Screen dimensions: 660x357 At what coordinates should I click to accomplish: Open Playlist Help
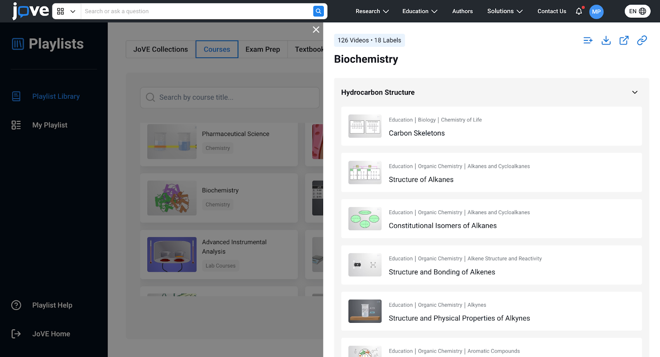42,305
